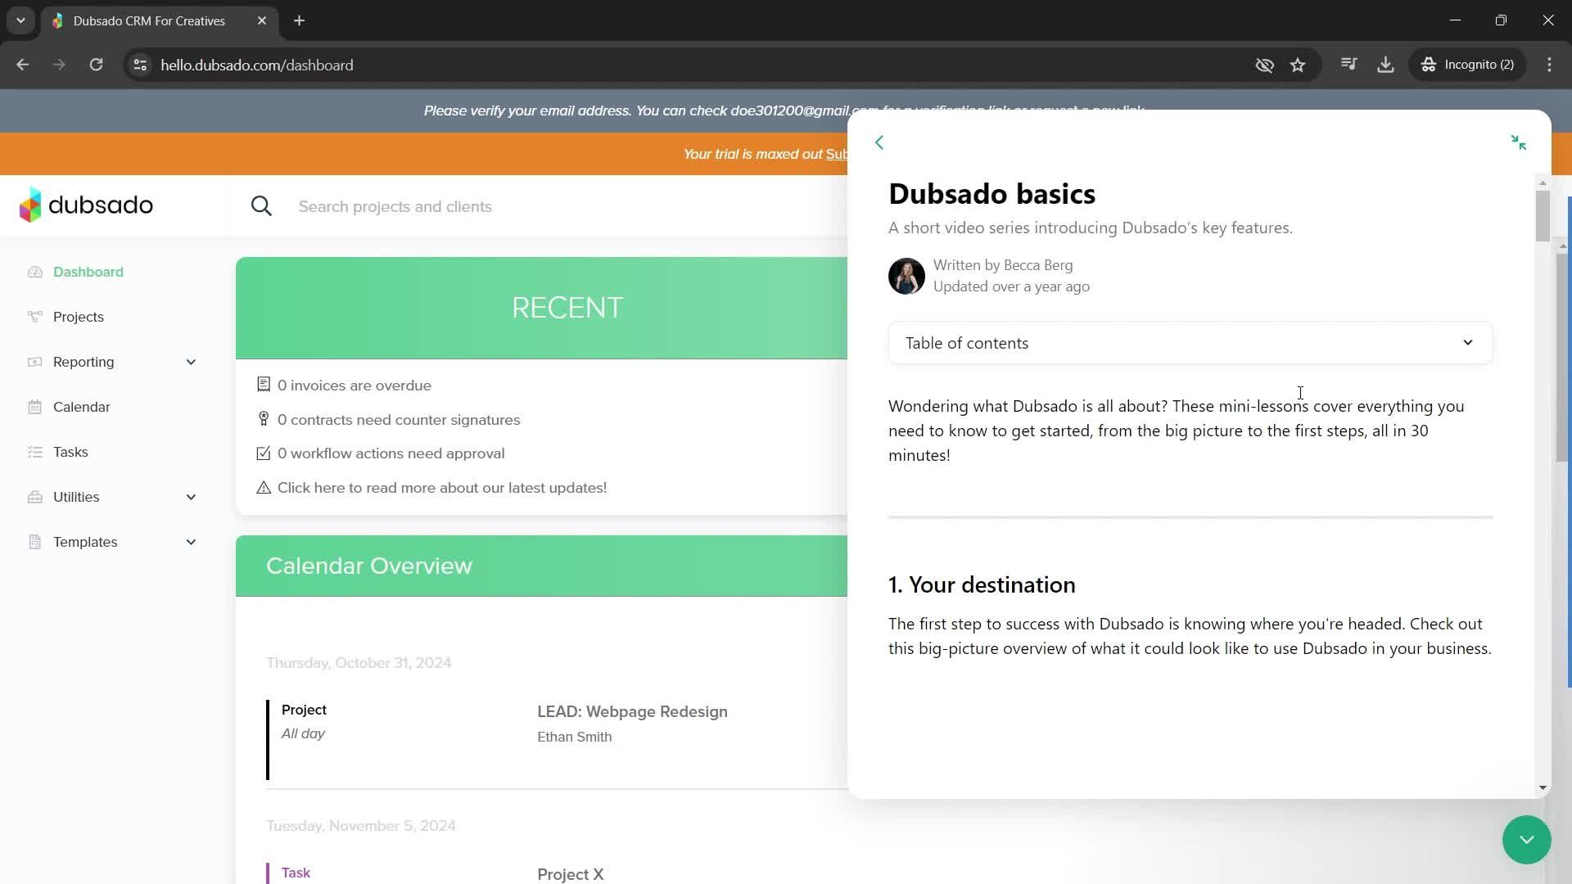The height and width of the screenshot is (884, 1572).
Task: Open a new browser tab
Action: 300,20
